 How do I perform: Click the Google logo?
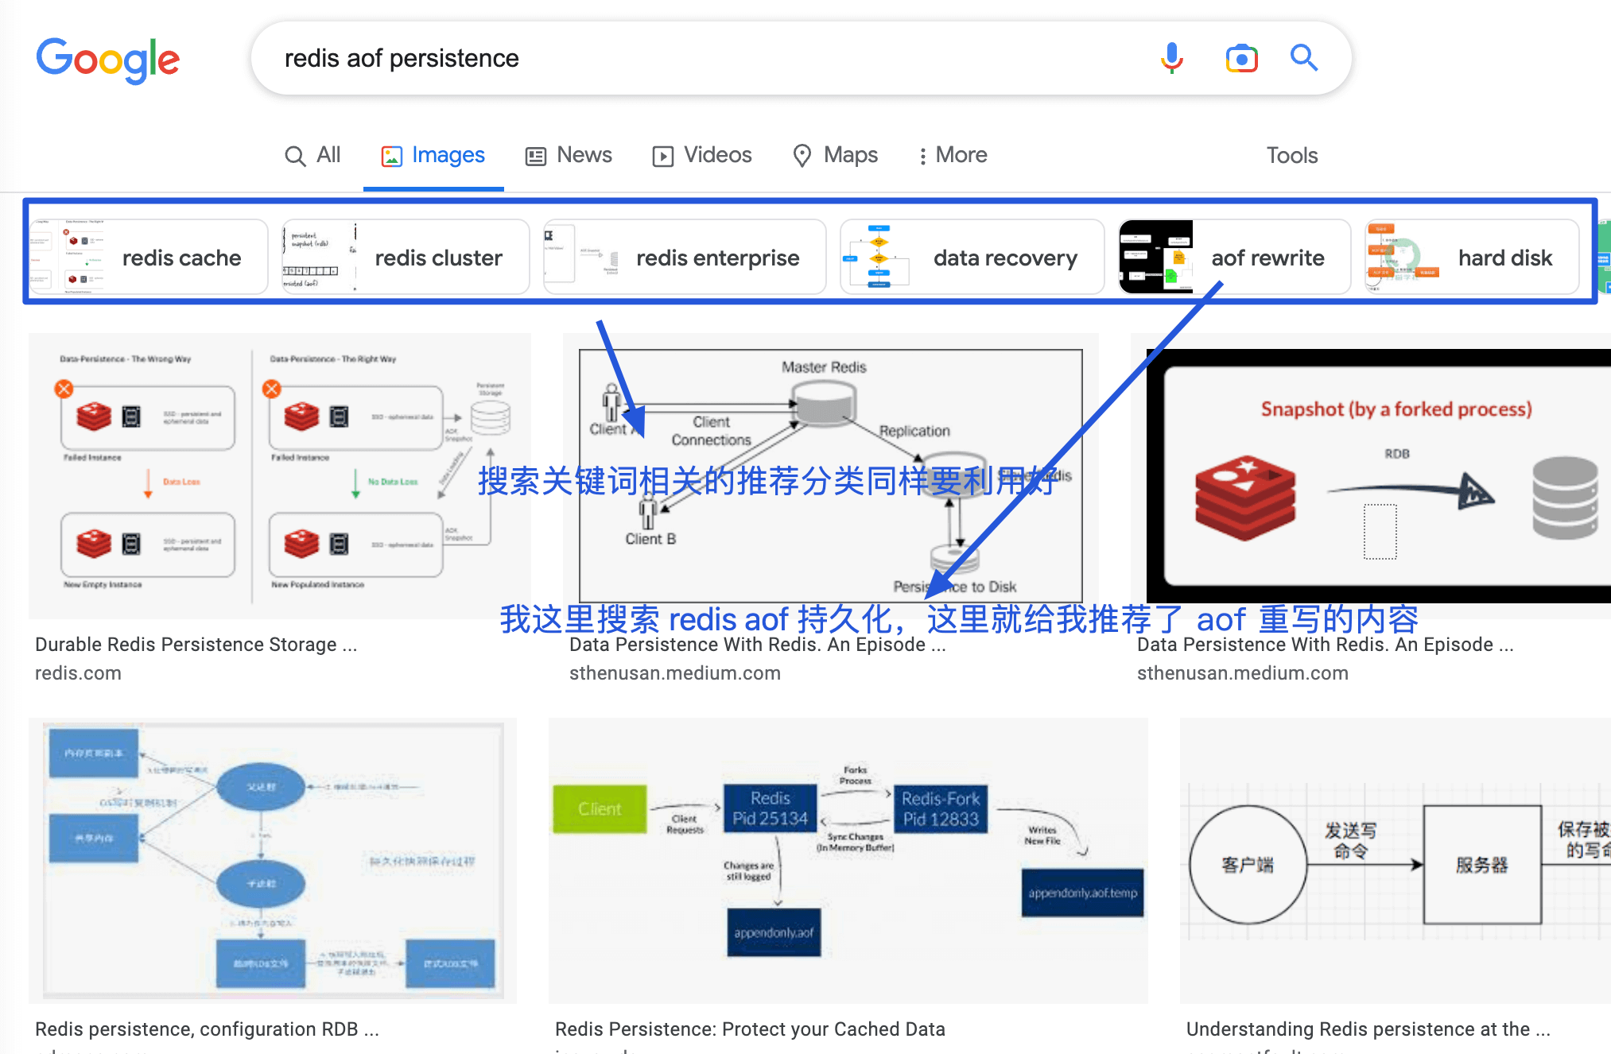[108, 60]
